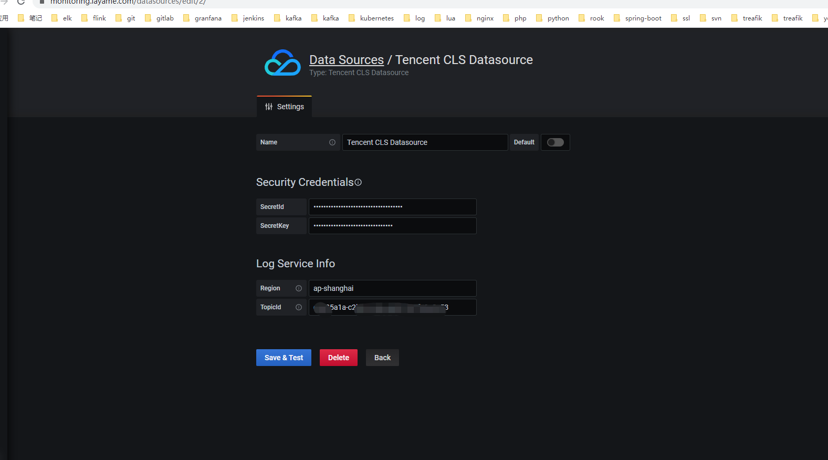Click the first treafik bookmark label
Image resolution: width=828 pixels, height=460 pixels.
pyautogui.click(x=752, y=18)
